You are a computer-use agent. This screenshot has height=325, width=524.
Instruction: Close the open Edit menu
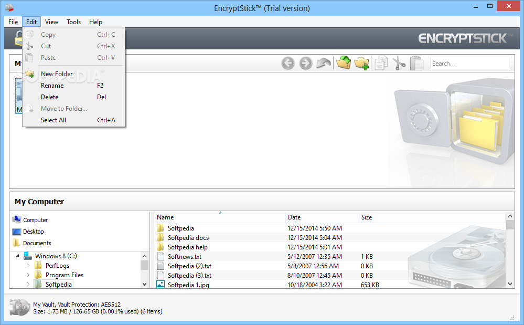[31, 22]
